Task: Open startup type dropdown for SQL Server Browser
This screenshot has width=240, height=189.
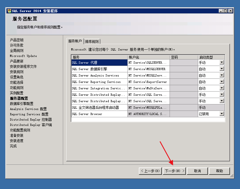Action: pos(222,114)
